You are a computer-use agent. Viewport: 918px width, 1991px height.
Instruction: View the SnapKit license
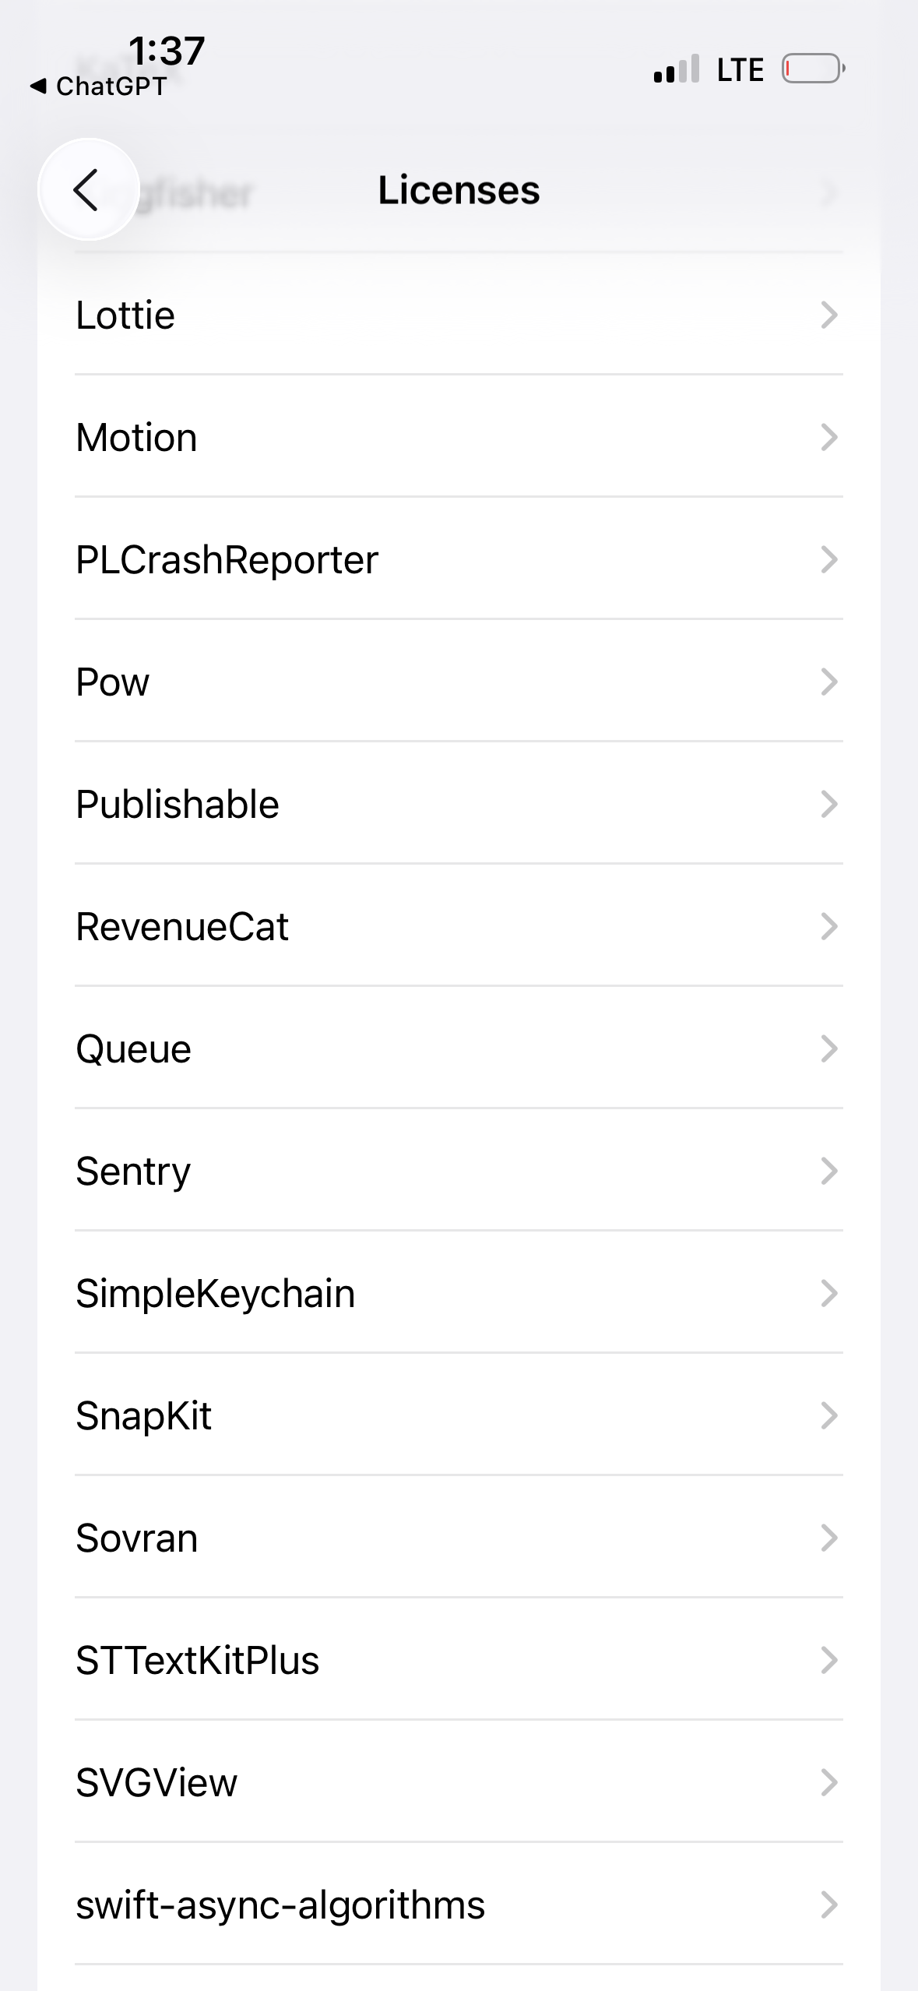[x=459, y=1416]
